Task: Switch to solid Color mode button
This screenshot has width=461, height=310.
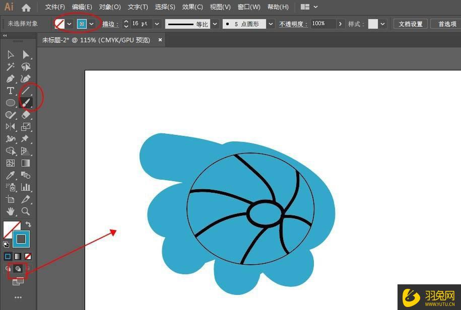Action: (8, 256)
